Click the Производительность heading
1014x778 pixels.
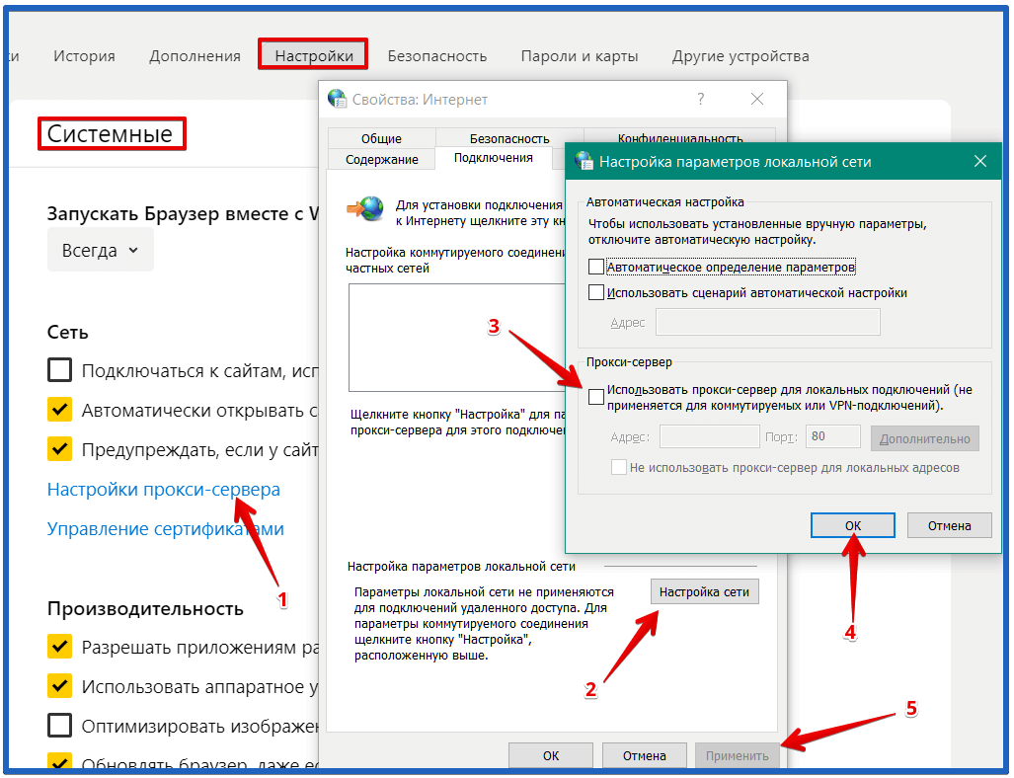pos(145,608)
